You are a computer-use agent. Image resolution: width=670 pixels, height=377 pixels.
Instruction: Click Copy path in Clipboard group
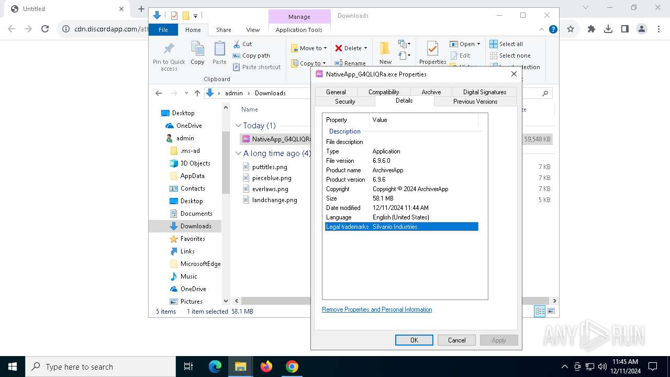tap(251, 56)
